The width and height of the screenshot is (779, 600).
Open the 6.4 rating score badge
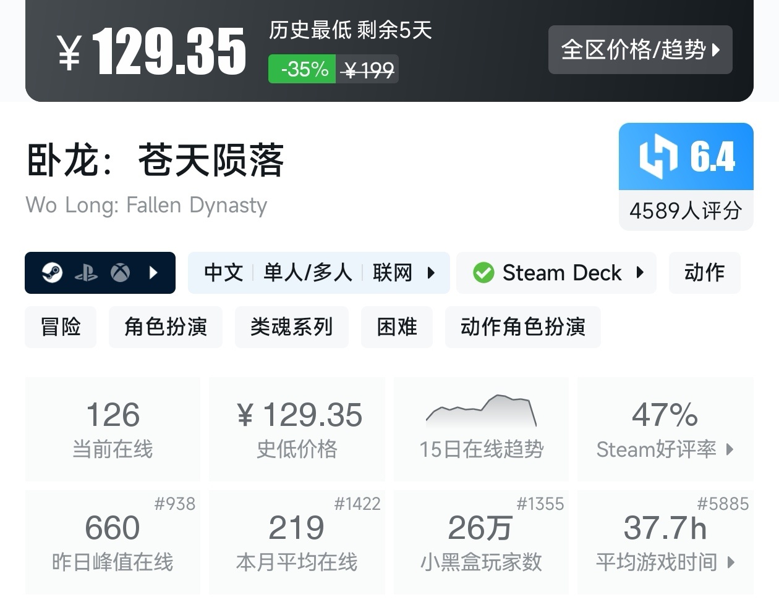coord(686,157)
